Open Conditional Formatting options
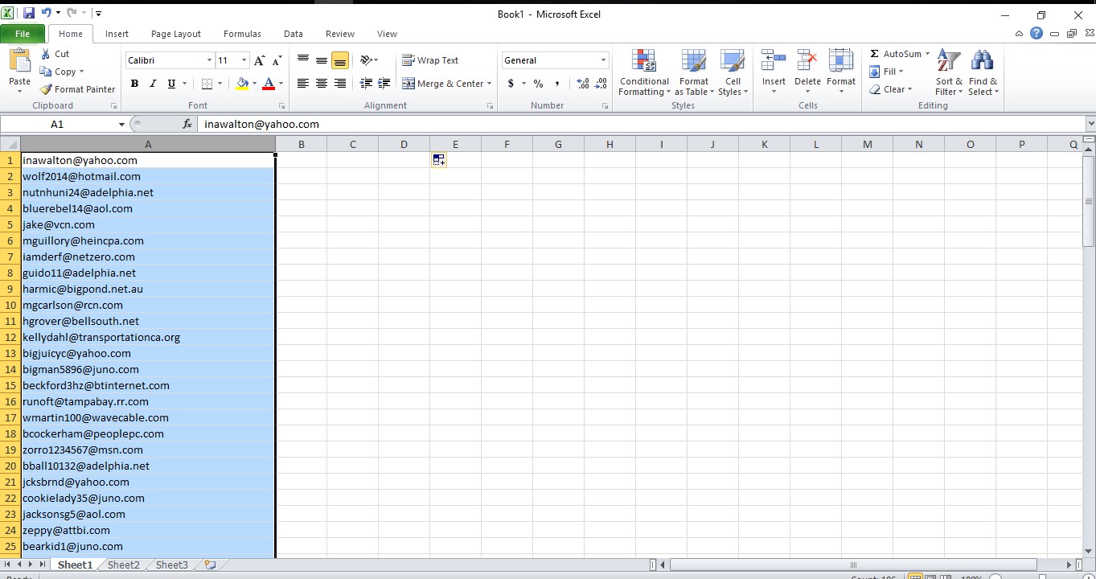This screenshot has height=579, width=1096. pyautogui.click(x=643, y=72)
